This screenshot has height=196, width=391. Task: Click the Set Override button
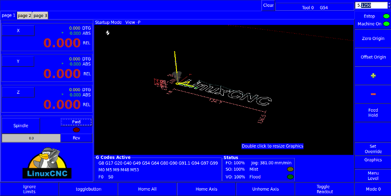(x=373, y=149)
